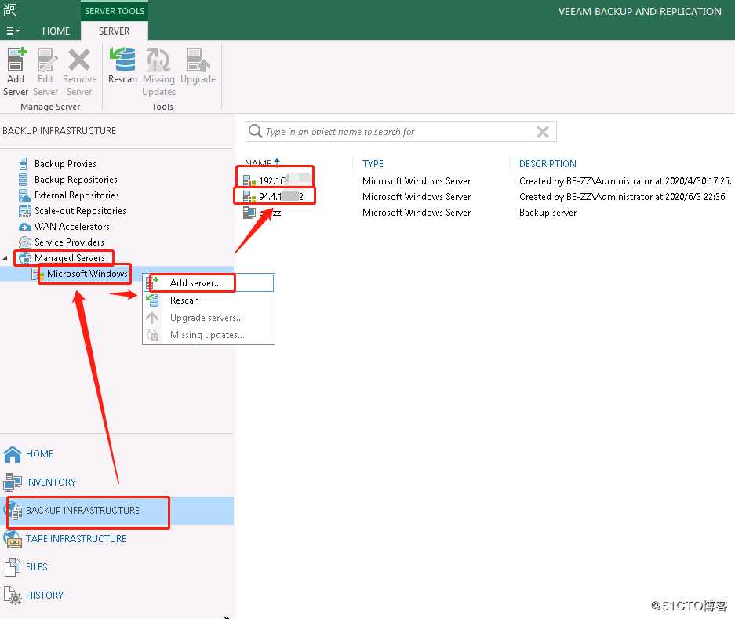This screenshot has width=735, height=619.
Task: Collapse the Managed Servers node arrow
Action: (x=5, y=258)
